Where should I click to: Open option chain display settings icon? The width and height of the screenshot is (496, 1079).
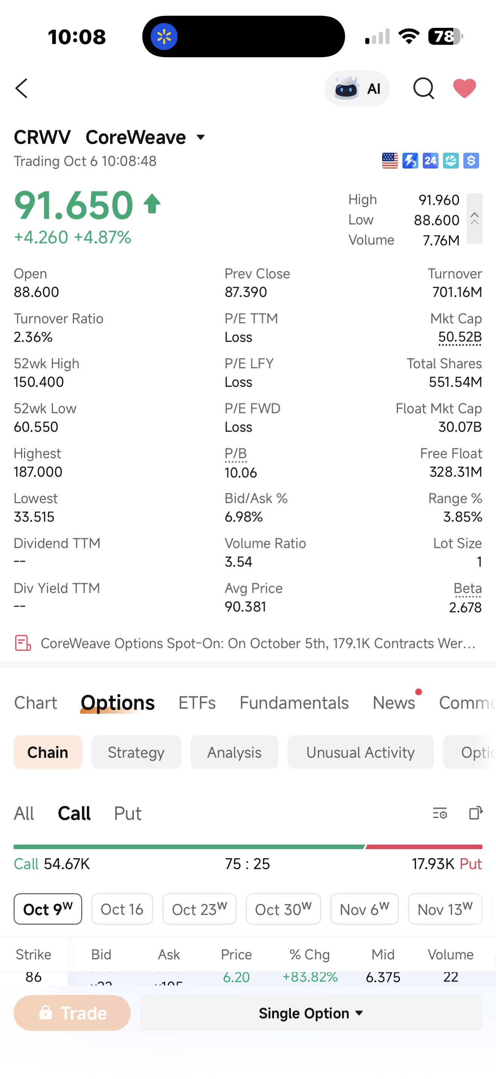click(440, 813)
